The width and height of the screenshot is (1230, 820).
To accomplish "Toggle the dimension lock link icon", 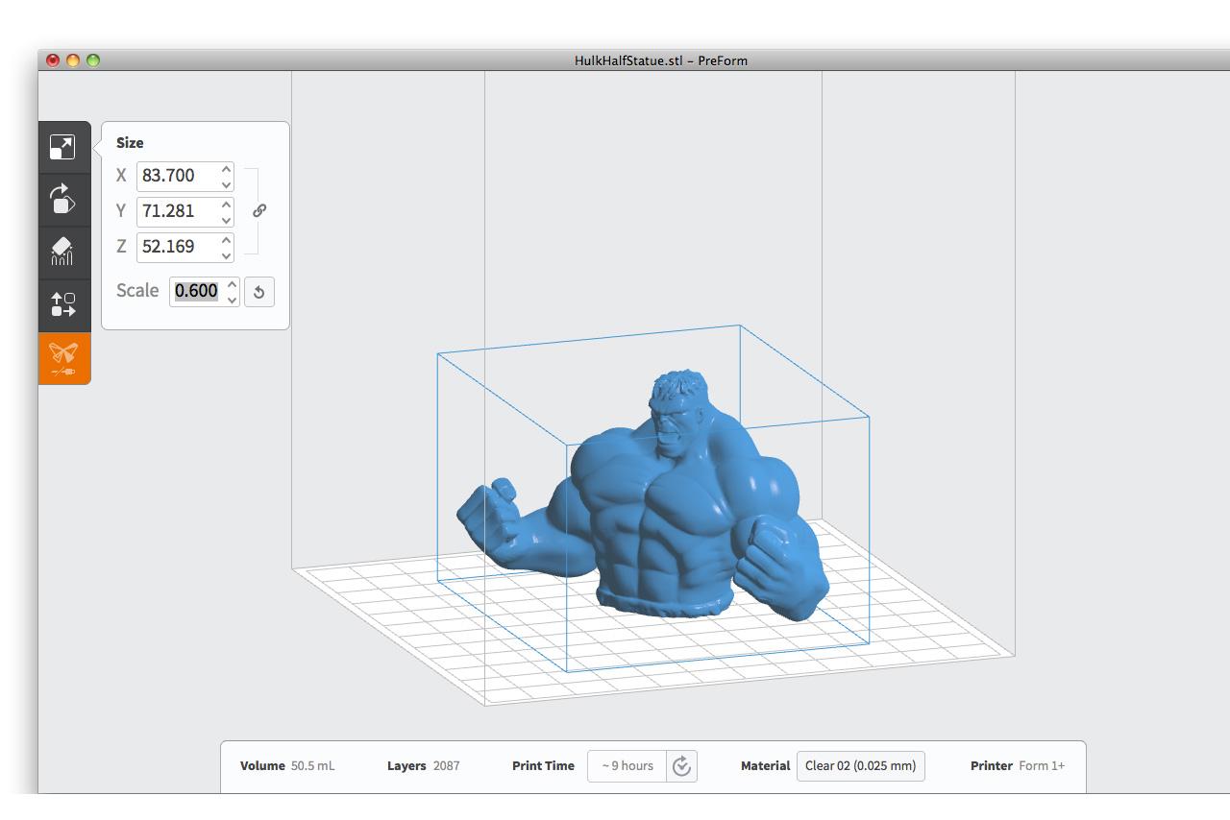I will point(259,210).
